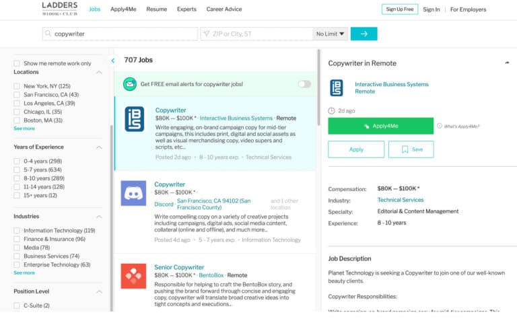Screen dimensions: 517x323
Task: Click the share arrow icon in job detail
Action: coord(507,63)
